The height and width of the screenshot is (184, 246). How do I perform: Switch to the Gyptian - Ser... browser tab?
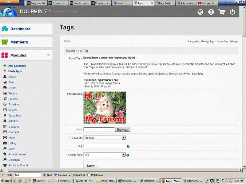[208, 3]
